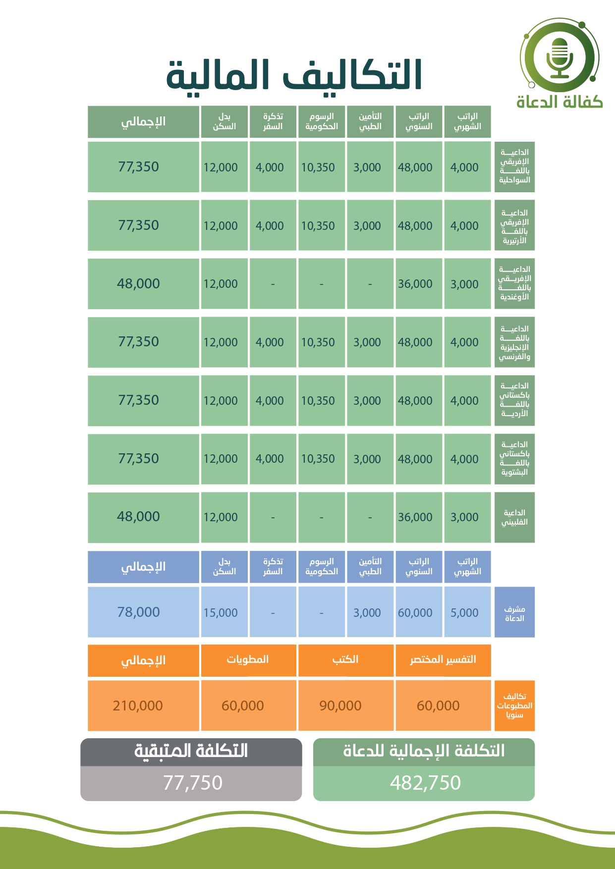The height and width of the screenshot is (869, 615).
Task: Click the الراتب الشهري green column header
Action: click(467, 121)
